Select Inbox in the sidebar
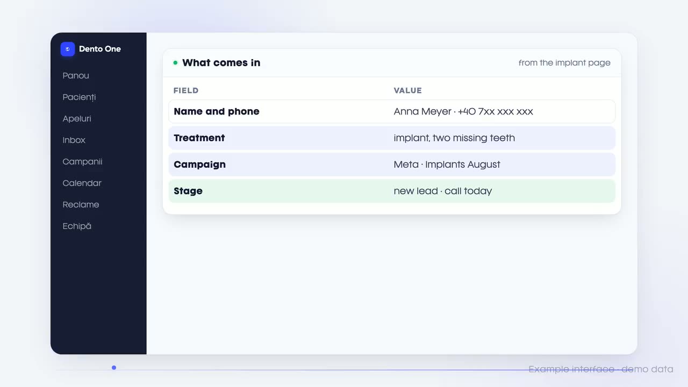This screenshot has height=387, width=688. [74, 140]
